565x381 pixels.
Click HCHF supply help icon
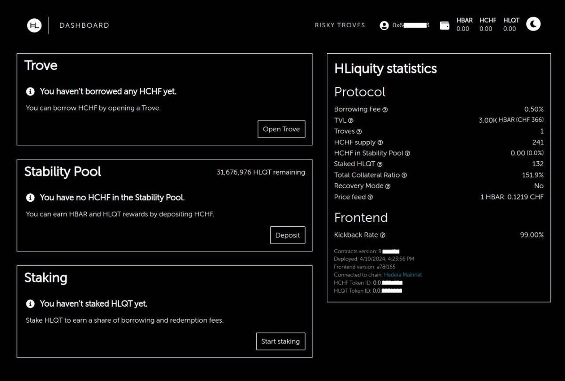[380, 143]
